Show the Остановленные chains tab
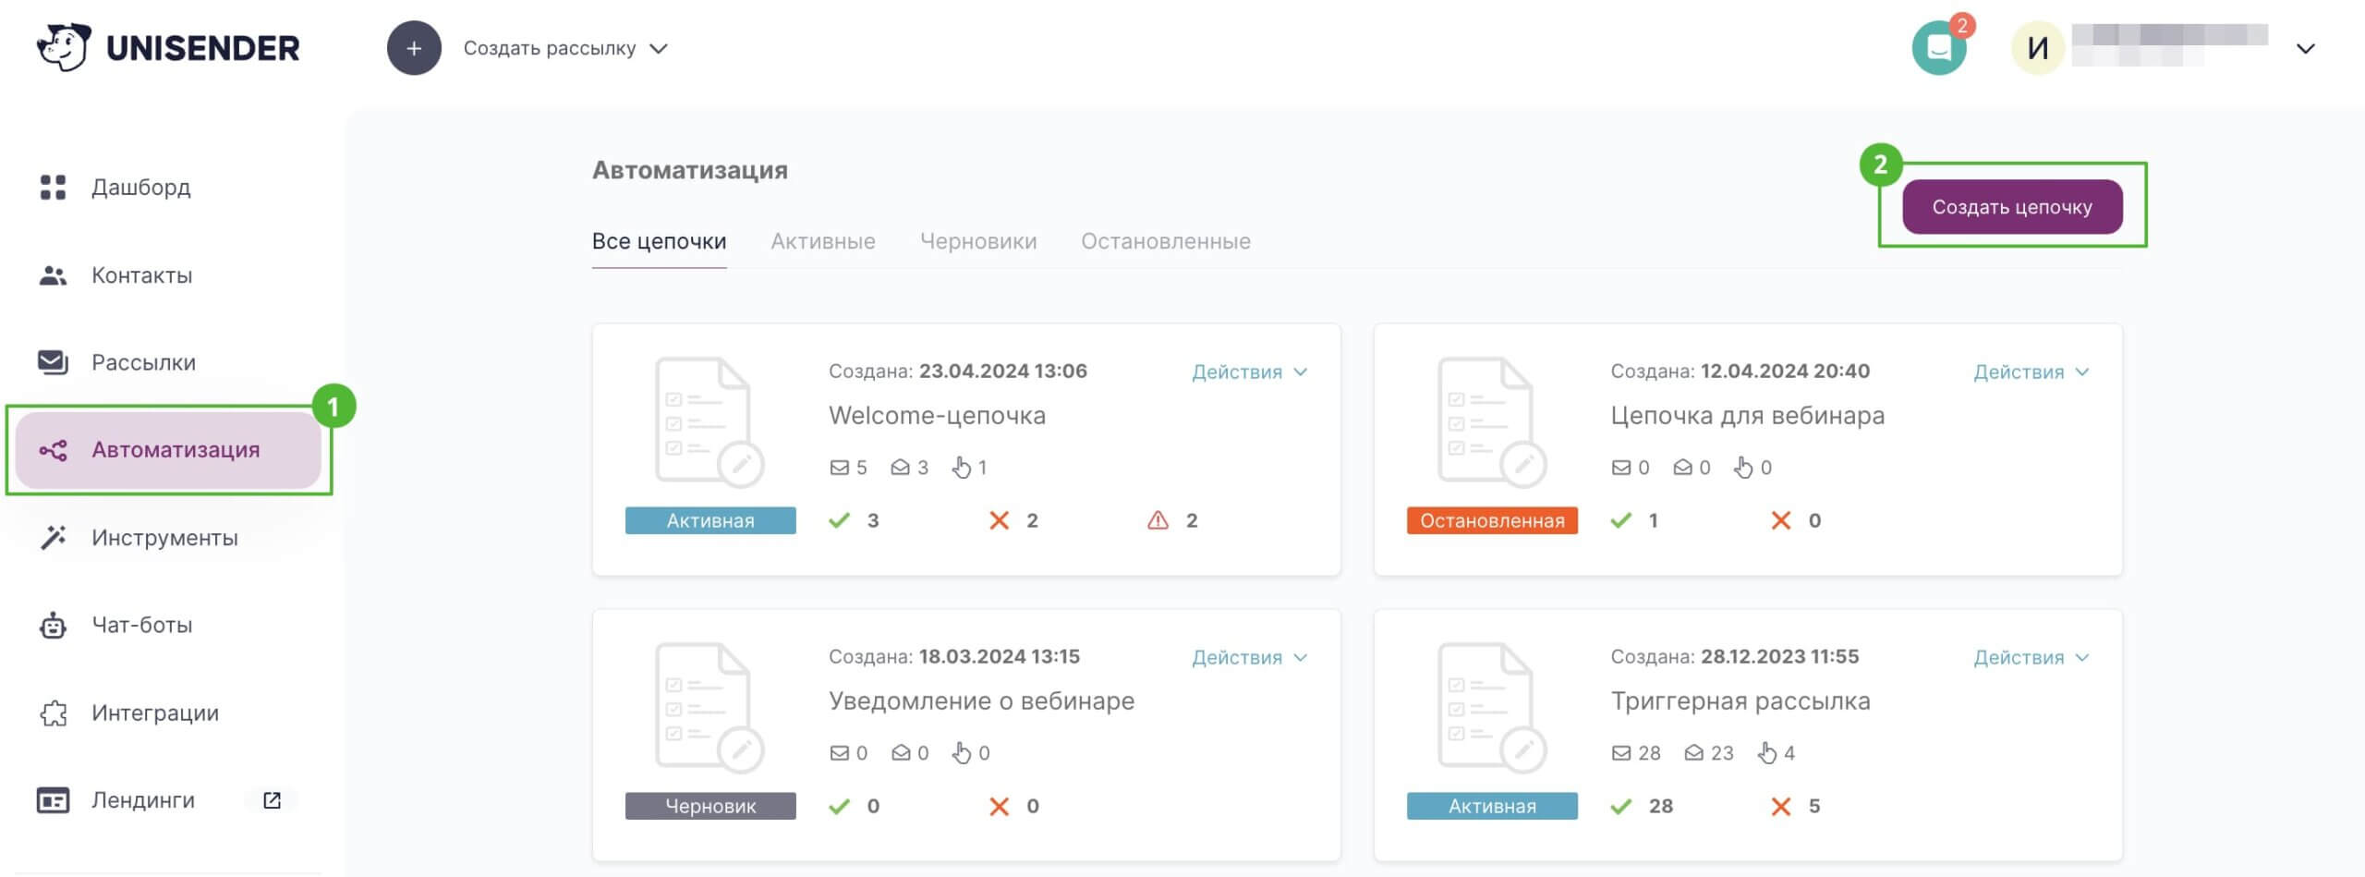Screen dimensions: 2365x877 point(1165,242)
